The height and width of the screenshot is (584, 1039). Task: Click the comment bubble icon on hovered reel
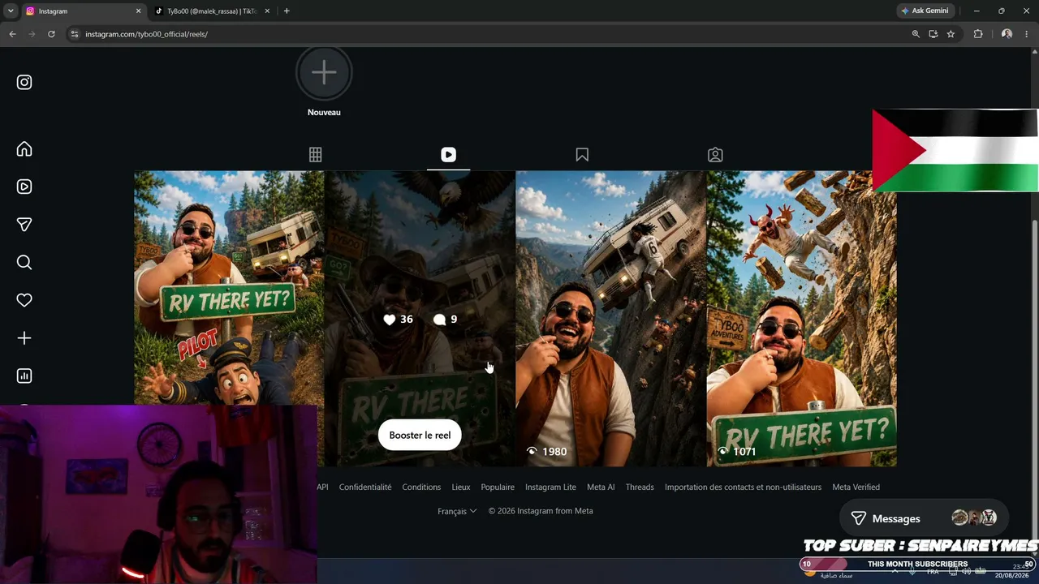click(440, 320)
